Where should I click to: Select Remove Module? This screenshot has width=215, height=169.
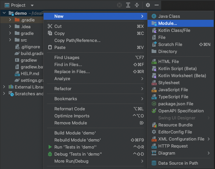point(96,123)
